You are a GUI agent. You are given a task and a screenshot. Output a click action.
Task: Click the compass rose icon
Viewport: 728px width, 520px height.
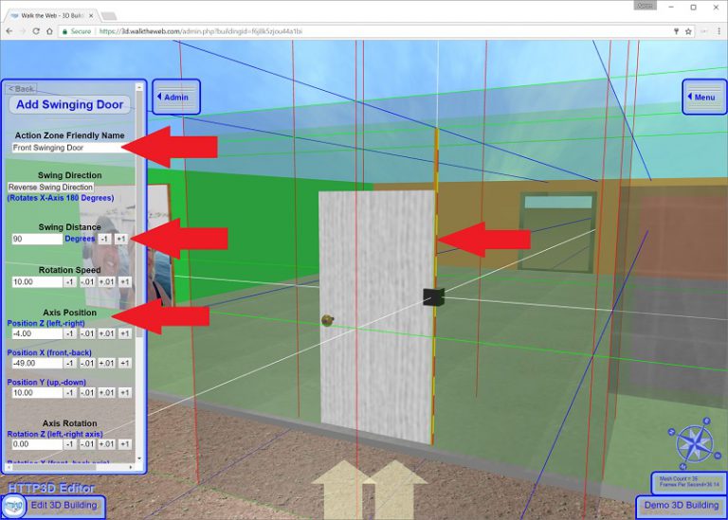click(x=695, y=443)
